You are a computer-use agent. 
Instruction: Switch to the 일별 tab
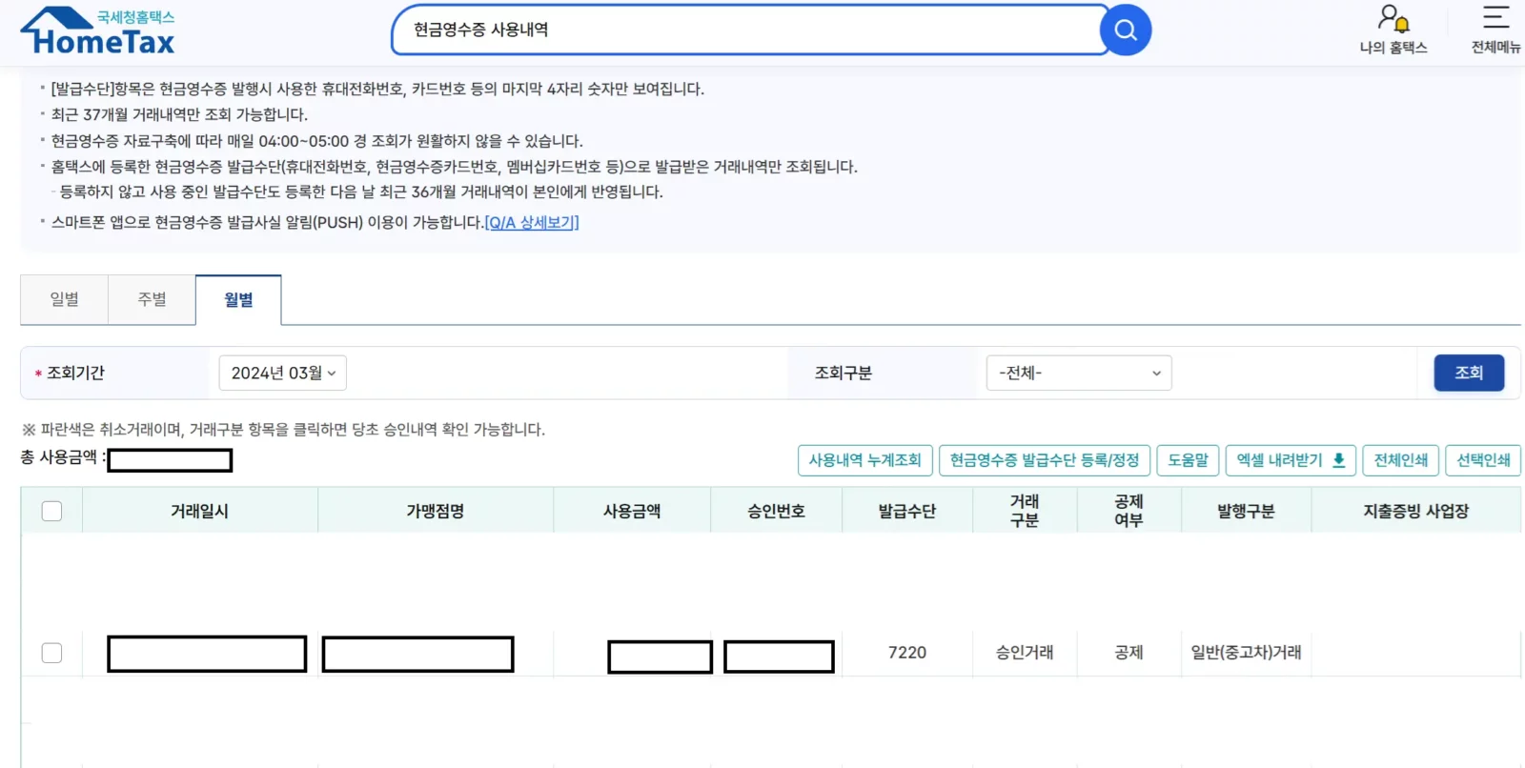(65, 299)
